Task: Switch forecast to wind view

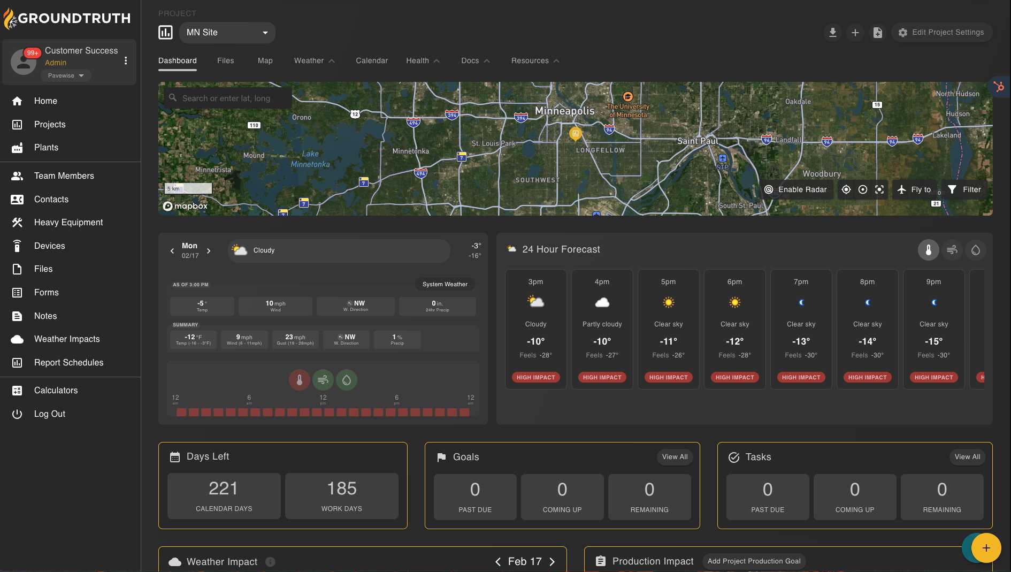Action: (952, 250)
